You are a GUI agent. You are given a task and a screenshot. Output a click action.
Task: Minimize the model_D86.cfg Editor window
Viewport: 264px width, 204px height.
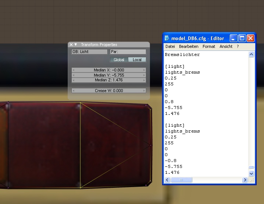click(233, 38)
